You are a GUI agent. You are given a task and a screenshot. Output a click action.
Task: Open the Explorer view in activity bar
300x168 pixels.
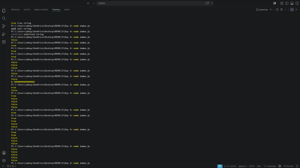4,11
